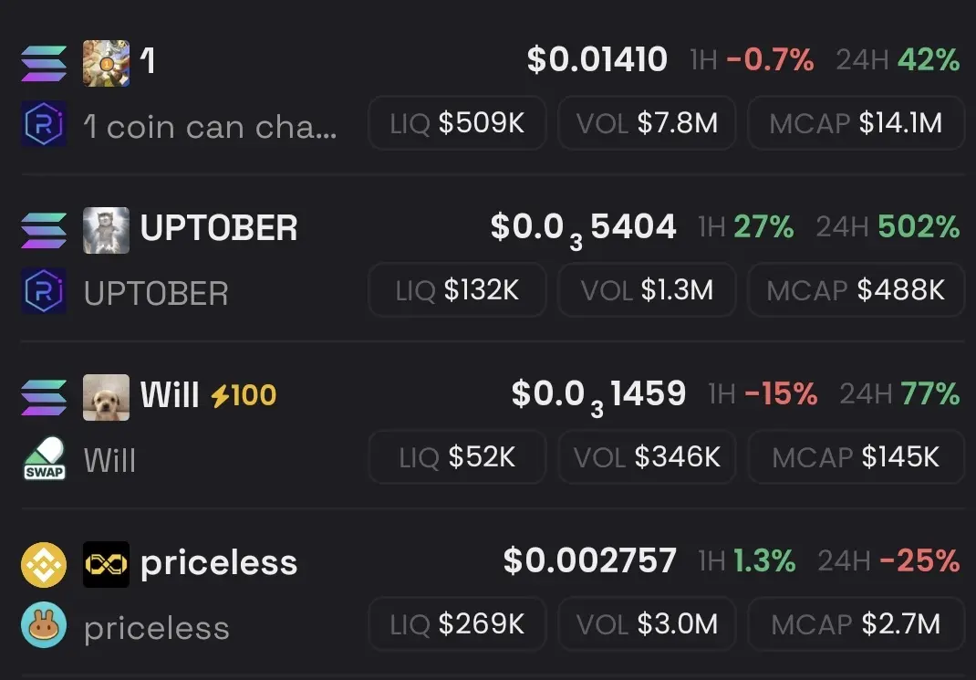Click the Raydium icon under token 1
The width and height of the screenshot is (976, 680).
tap(44, 124)
